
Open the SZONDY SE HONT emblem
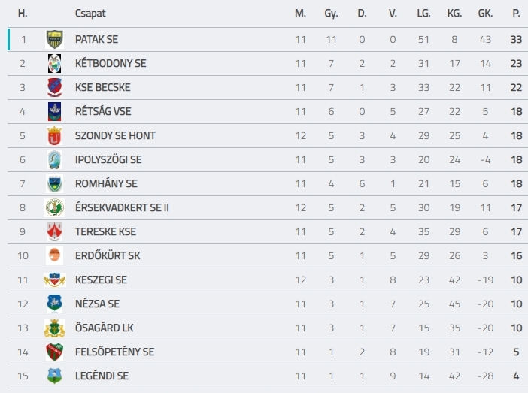click(x=54, y=135)
